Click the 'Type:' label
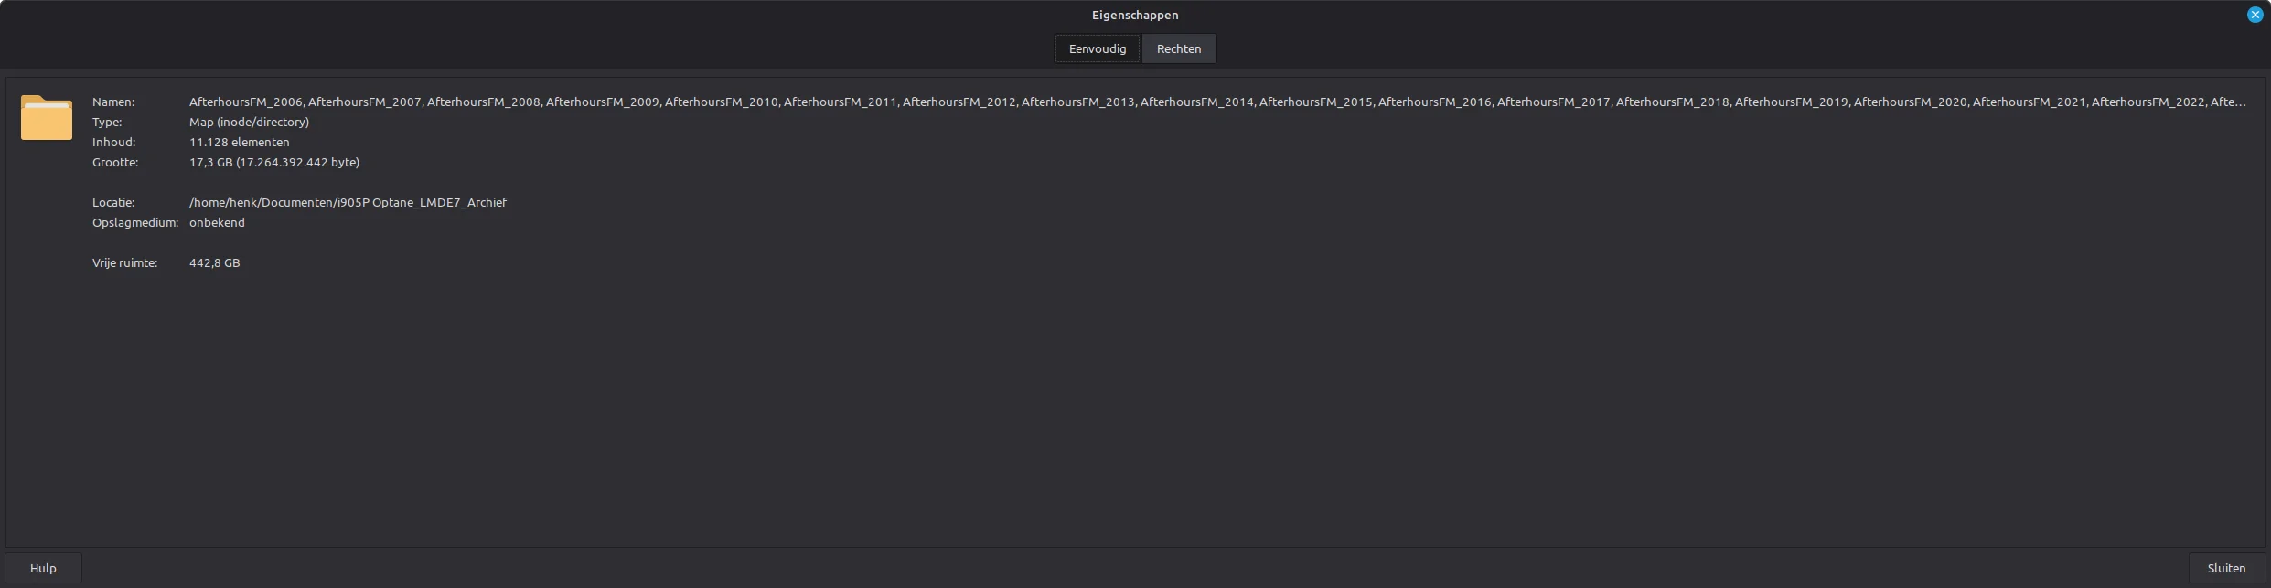This screenshot has height=588, width=2271. tap(107, 122)
